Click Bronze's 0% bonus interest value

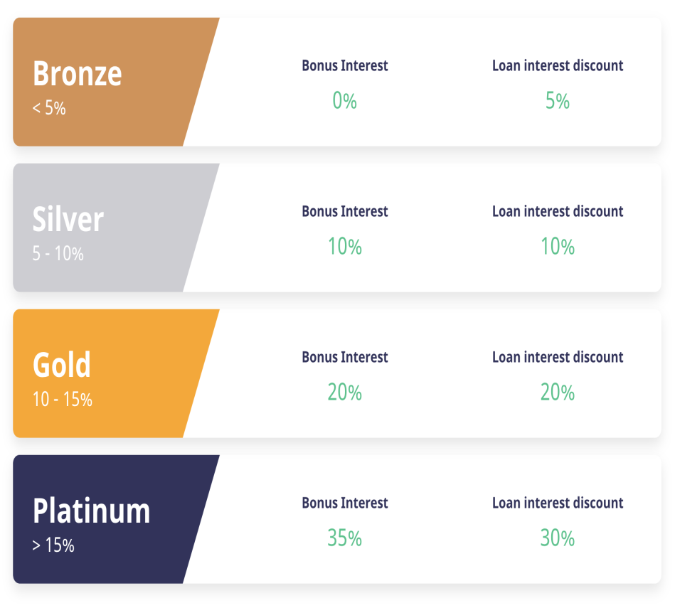click(x=344, y=101)
